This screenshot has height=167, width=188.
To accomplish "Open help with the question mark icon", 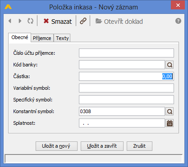I will (178, 21).
